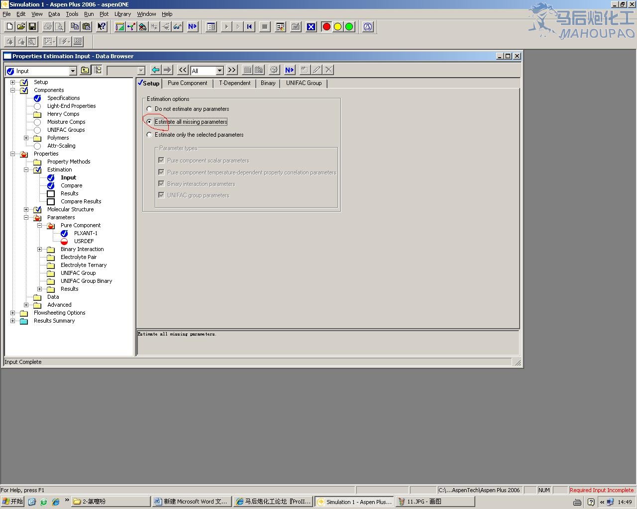Click the Copy icon in main toolbar
637x509 pixels.
pos(75,27)
